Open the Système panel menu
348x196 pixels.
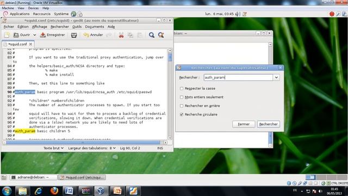pos(61,14)
